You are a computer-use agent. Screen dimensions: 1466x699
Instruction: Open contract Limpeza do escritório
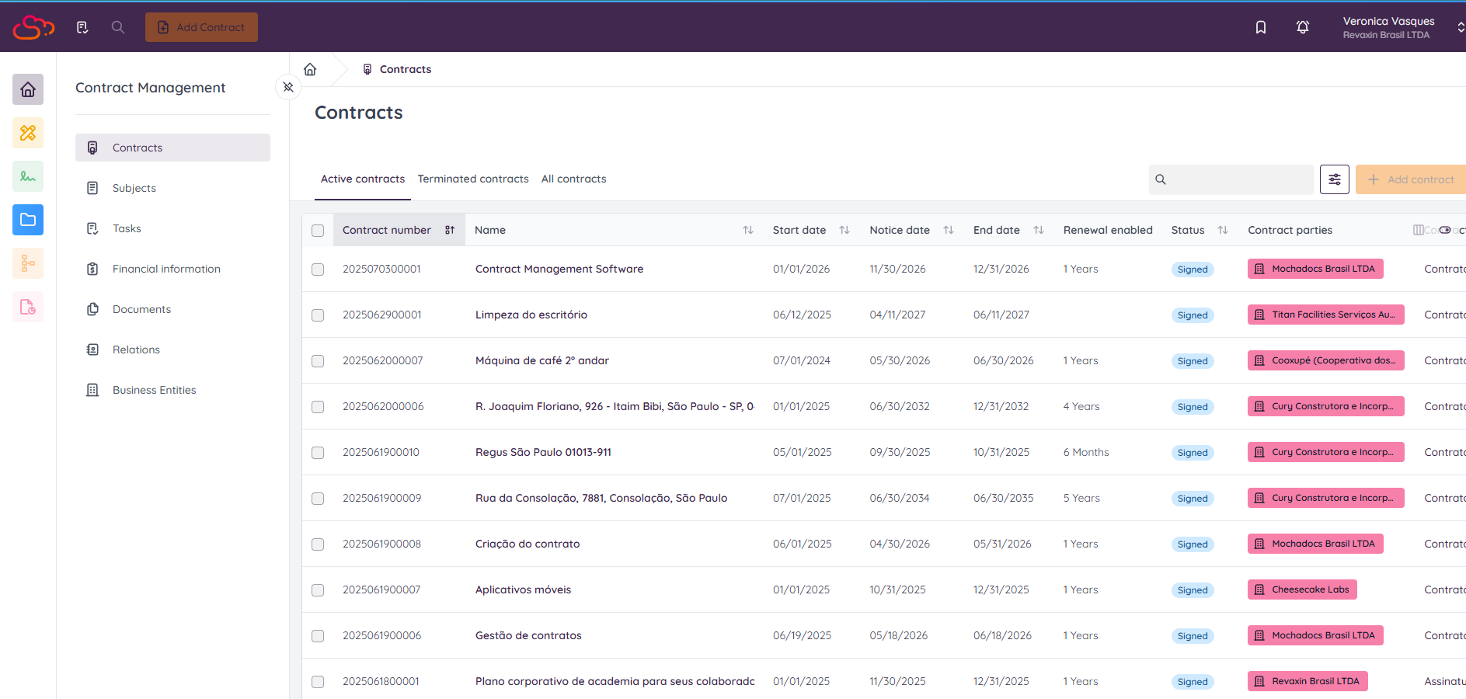531,315
